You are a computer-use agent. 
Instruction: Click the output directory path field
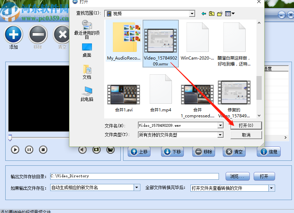134,176
